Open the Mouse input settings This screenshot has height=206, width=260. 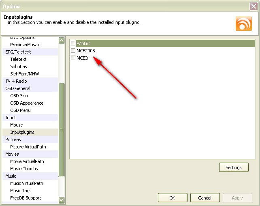point(17,125)
